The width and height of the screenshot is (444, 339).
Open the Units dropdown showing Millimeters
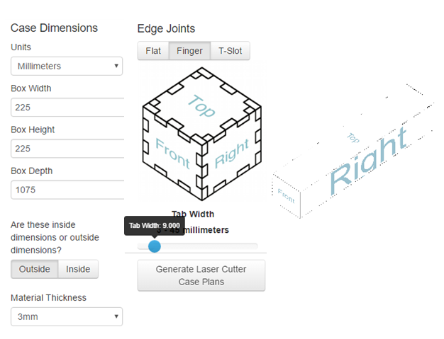pyautogui.click(x=67, y=66)
